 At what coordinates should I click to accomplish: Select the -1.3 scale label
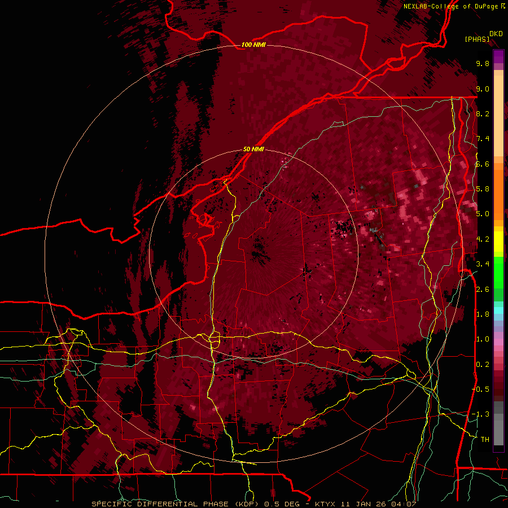click(x=480, y=414)
